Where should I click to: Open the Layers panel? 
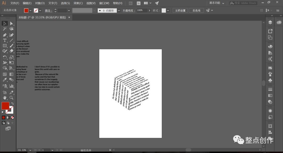270,22
